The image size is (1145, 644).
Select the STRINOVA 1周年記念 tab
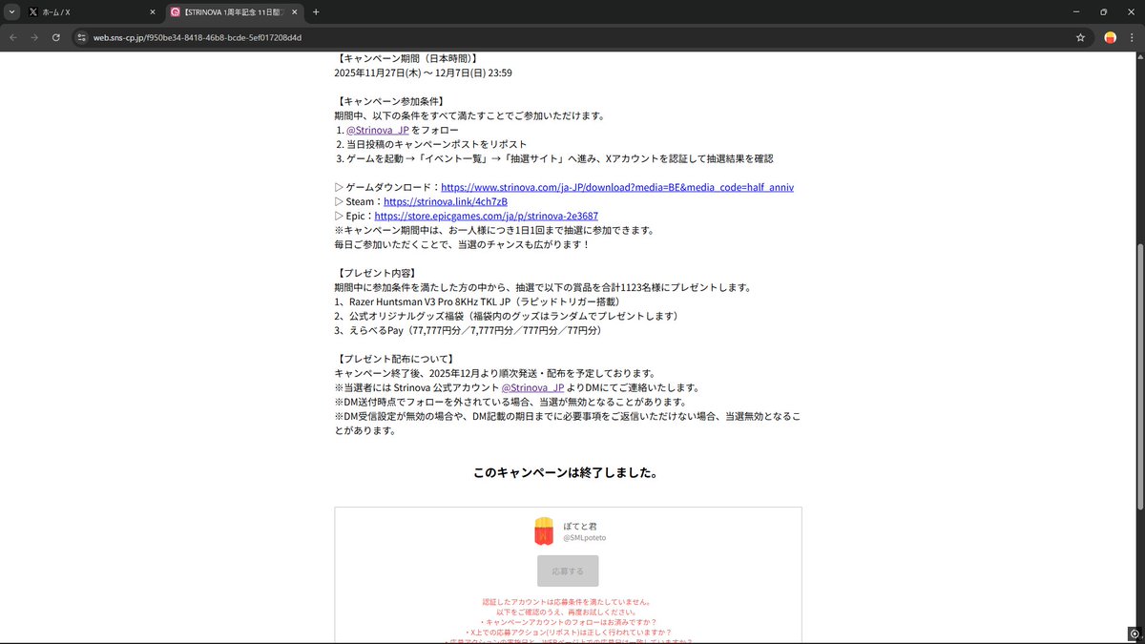[x=235, y=12]
